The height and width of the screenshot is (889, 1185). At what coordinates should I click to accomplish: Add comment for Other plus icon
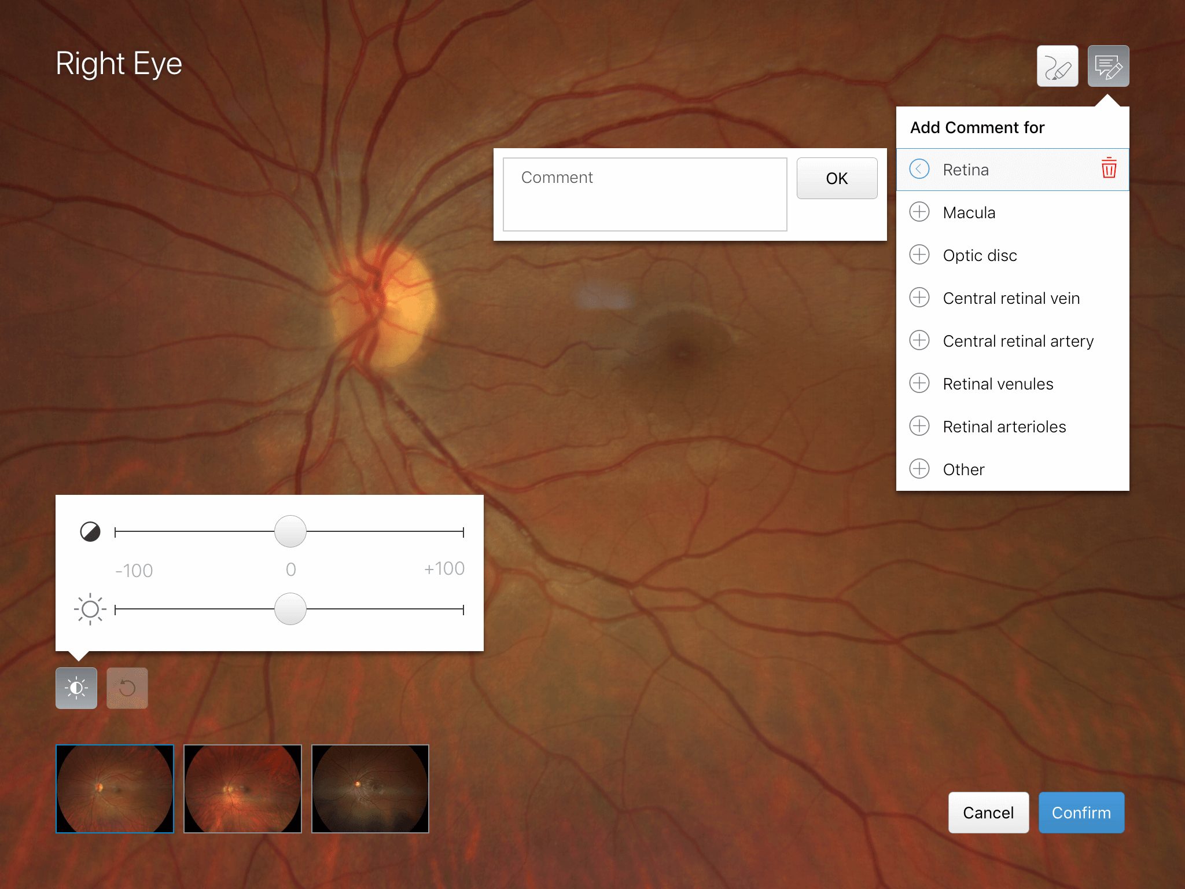(919, 469)
